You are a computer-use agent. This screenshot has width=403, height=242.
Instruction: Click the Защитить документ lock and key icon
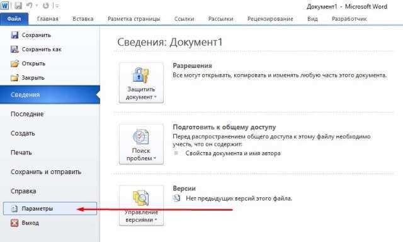[140, 75]
